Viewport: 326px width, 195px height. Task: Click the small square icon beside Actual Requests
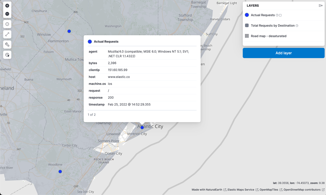coord(280,15)
